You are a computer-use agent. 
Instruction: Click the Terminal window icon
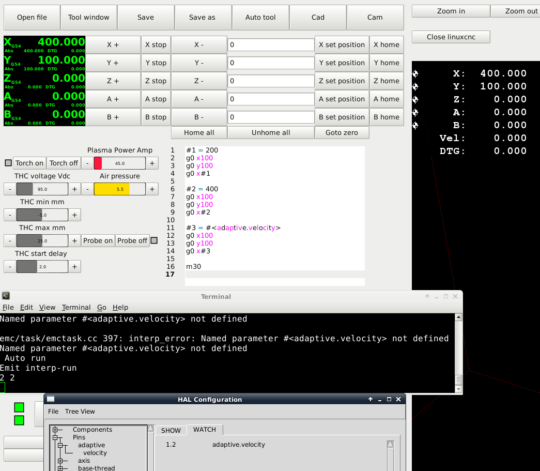(x=6, y=296)
